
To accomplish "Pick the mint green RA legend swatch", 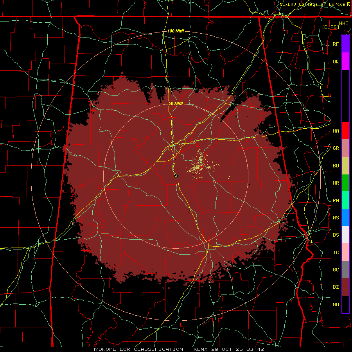I will [x=345, y=200].
